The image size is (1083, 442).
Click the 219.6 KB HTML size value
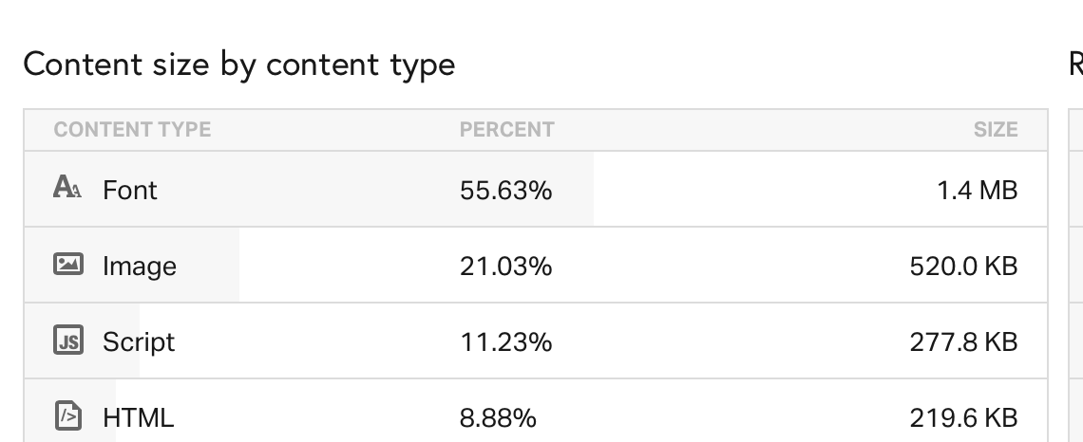[x=963, y=416]
